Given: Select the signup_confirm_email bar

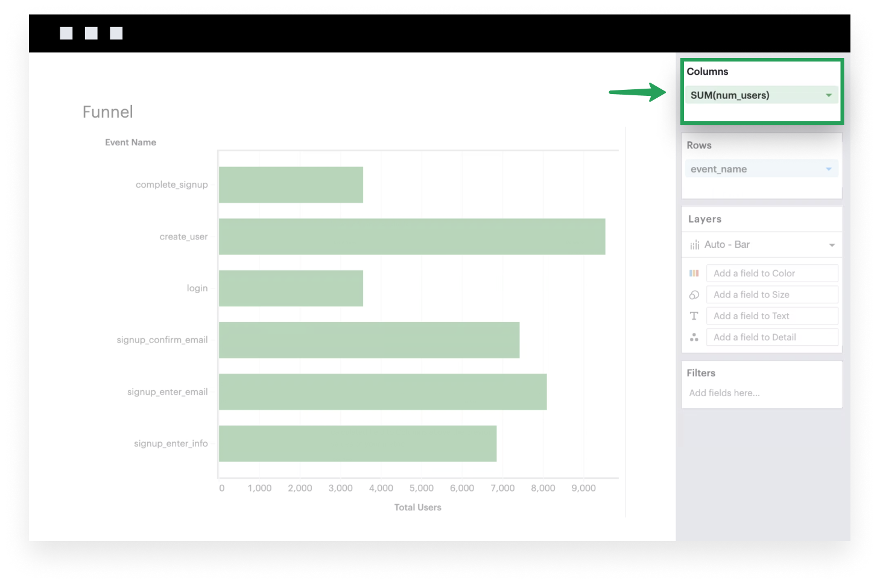Looking at the screenshot, I should tap(369, 340).
